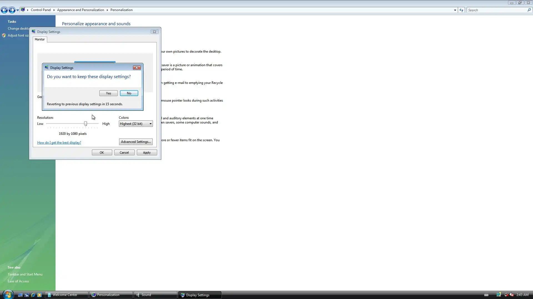
Task: Click Yes to keep display settings
Action: click(108, 93)
